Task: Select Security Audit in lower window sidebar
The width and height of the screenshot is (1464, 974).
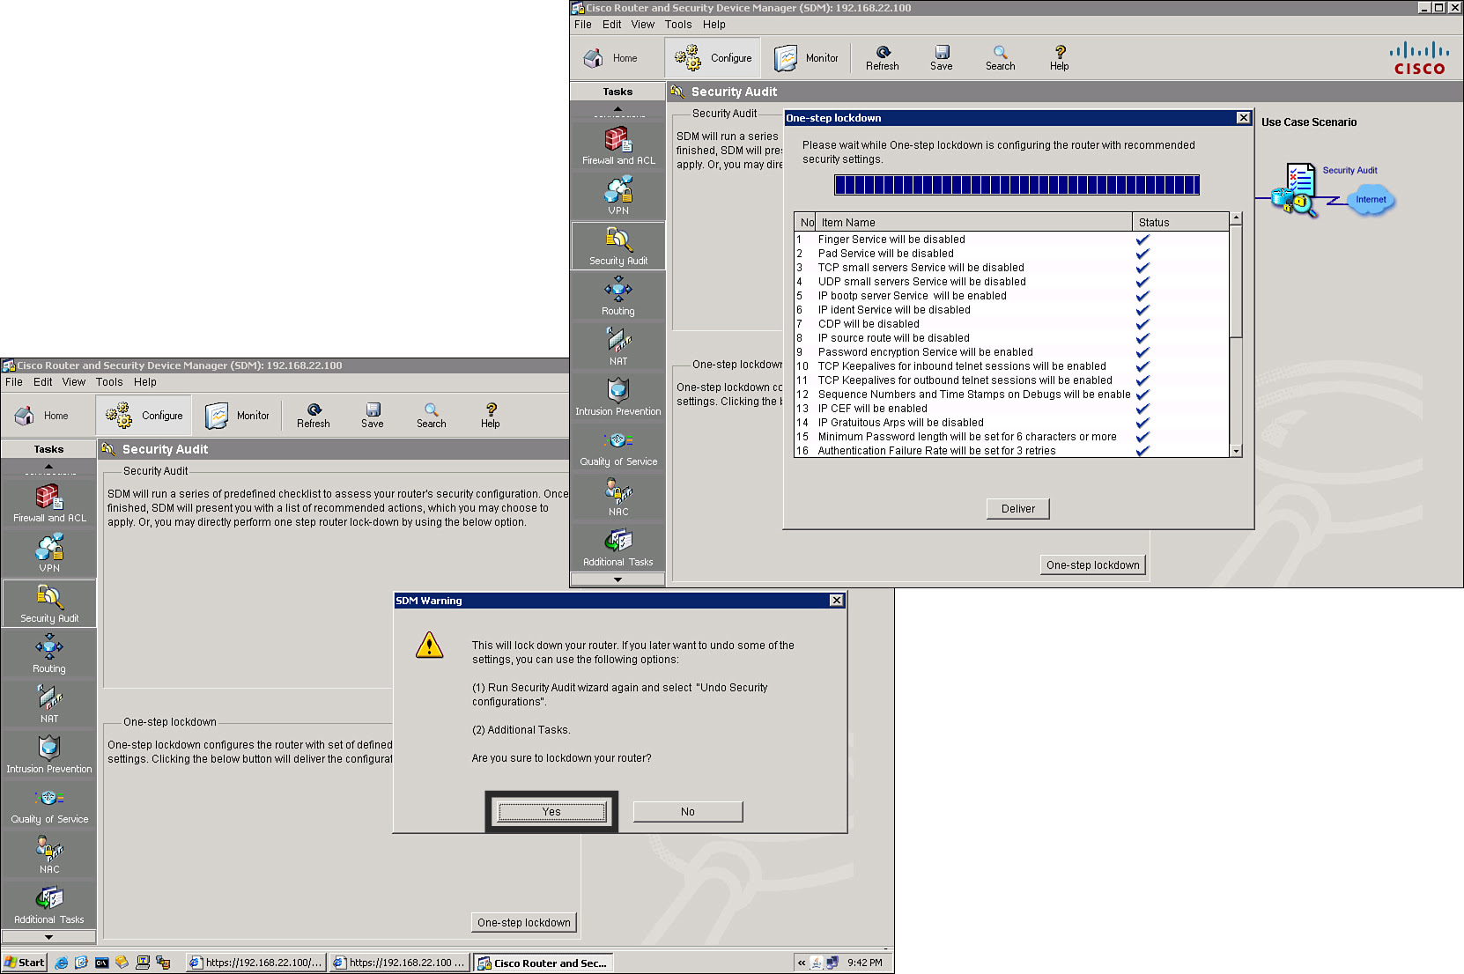Action: click(x=49, y=603)
